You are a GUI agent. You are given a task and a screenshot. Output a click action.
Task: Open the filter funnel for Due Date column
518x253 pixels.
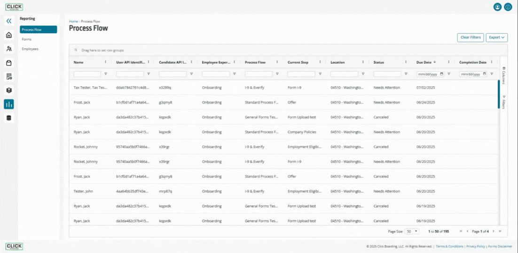448,74
